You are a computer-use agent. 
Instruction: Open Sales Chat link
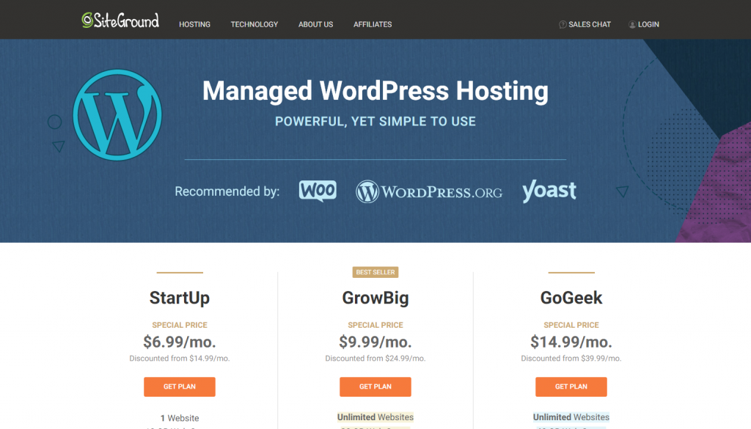(590, 24)
